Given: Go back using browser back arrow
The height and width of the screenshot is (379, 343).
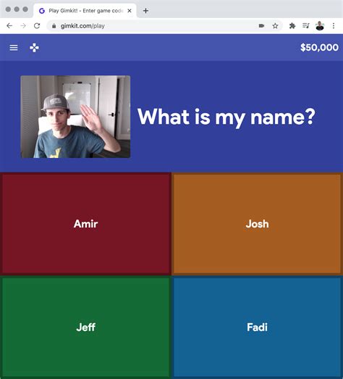Looking at the screenshot, I should point(9,25).
